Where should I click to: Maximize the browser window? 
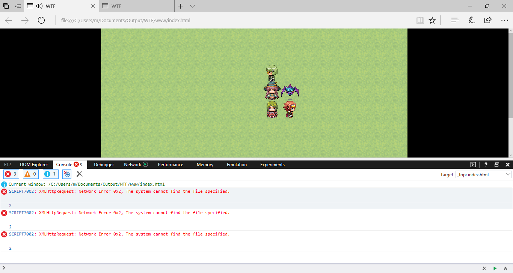[x=487, y=6]
